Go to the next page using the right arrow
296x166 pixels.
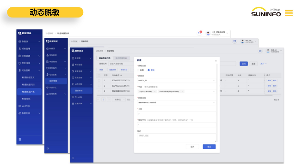(109, 100)
